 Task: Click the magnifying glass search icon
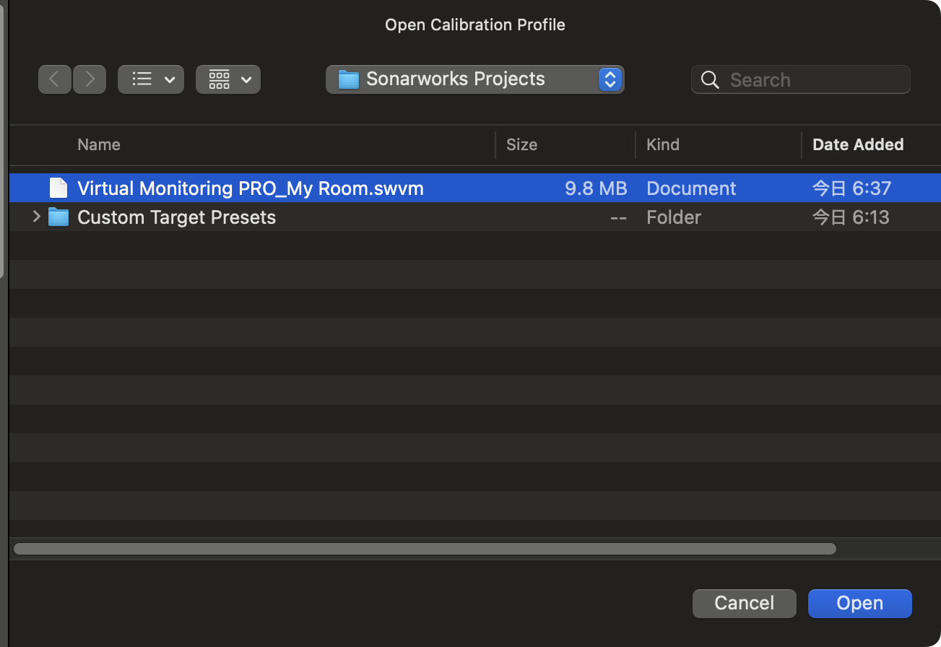(x=710, y=80)
